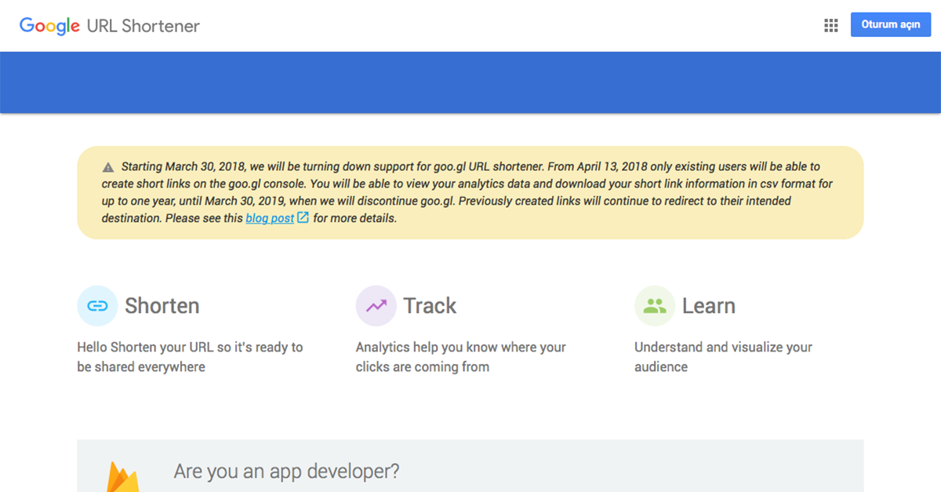Click "Analytics help you know" description text

click(x=461, y=357)
